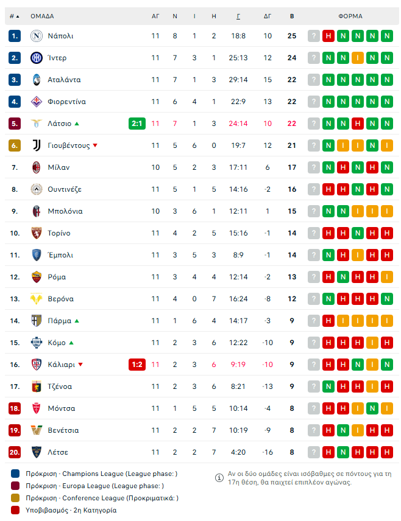Sort standings by points column Β
The width and height of the screenshot is (401, 521).
coord(292,16)
